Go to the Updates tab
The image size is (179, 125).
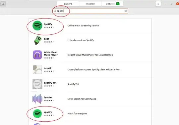(112, 4)
